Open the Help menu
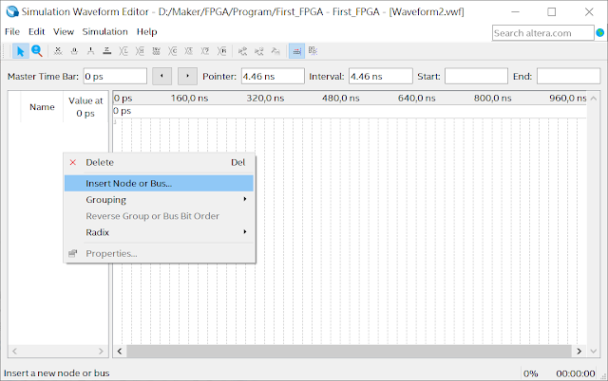This screenshot has height=381, width=608. (x=147, y=31)
